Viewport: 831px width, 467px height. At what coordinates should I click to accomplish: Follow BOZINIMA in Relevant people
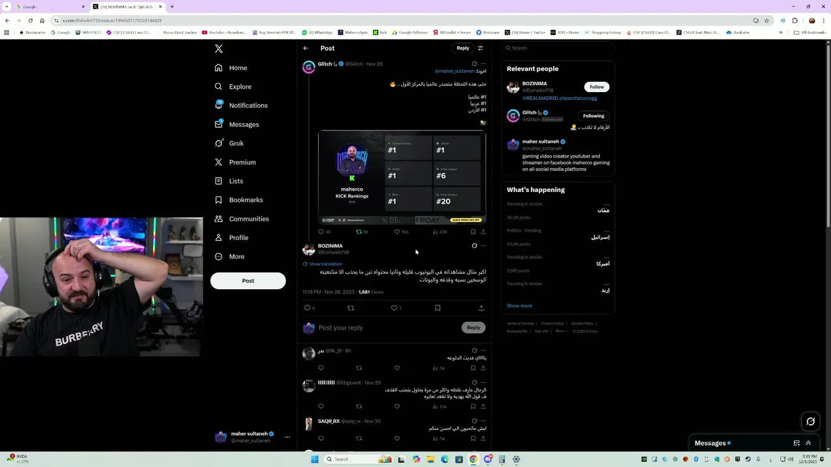point(597,87)
